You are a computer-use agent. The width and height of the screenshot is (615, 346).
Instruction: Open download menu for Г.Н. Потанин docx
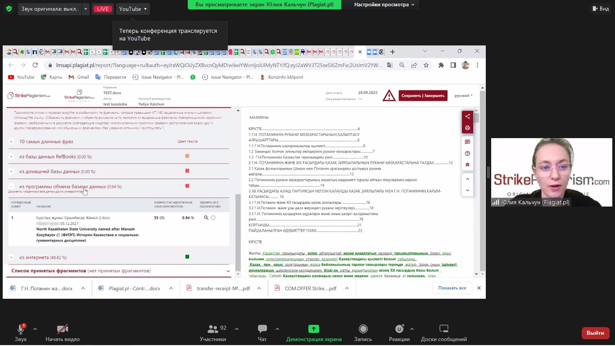click(83, 288)
